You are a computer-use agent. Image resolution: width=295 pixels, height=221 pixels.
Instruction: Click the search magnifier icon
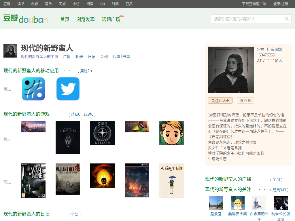click(287, 19)
